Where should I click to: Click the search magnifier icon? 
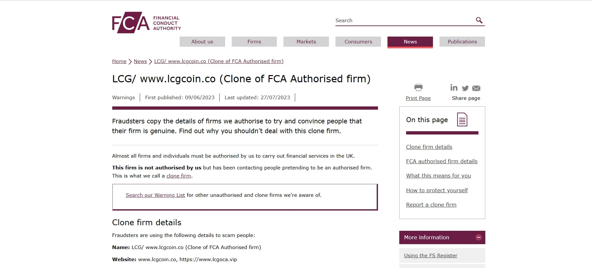coord(479,20)
